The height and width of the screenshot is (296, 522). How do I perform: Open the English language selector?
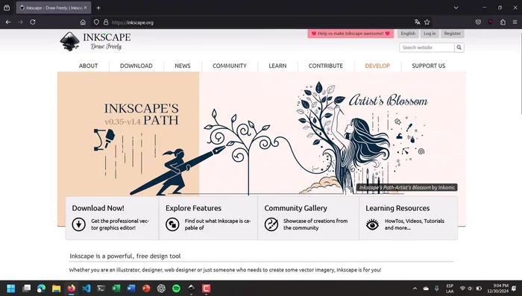click(408, 34)
